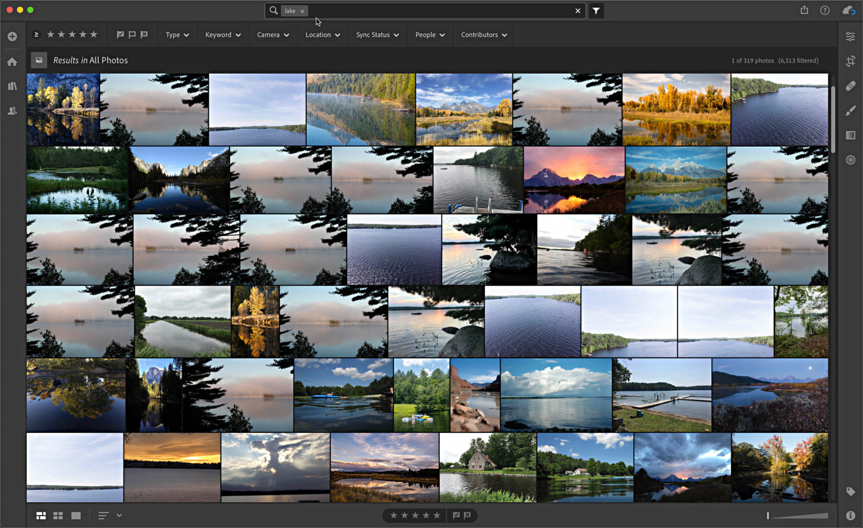Enable three-star rating filter

(72, 34)
